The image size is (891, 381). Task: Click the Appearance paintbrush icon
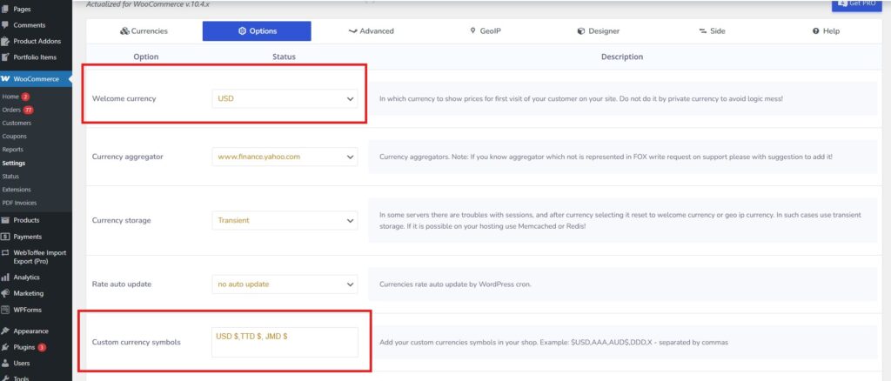pyautogui.click(x=6, y=331)
